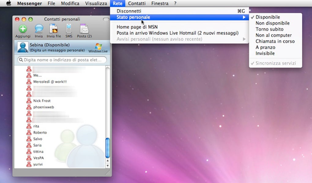
Task: Click the scrollbar up arrow
Action: pyautogui.click(x=108, y=161)
